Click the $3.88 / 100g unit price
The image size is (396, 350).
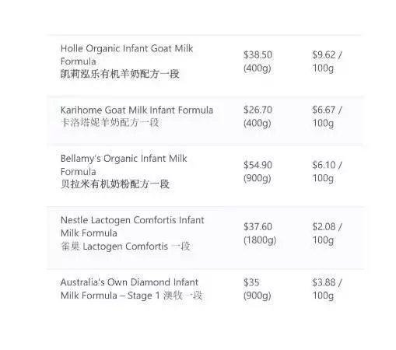pos(328,289)
